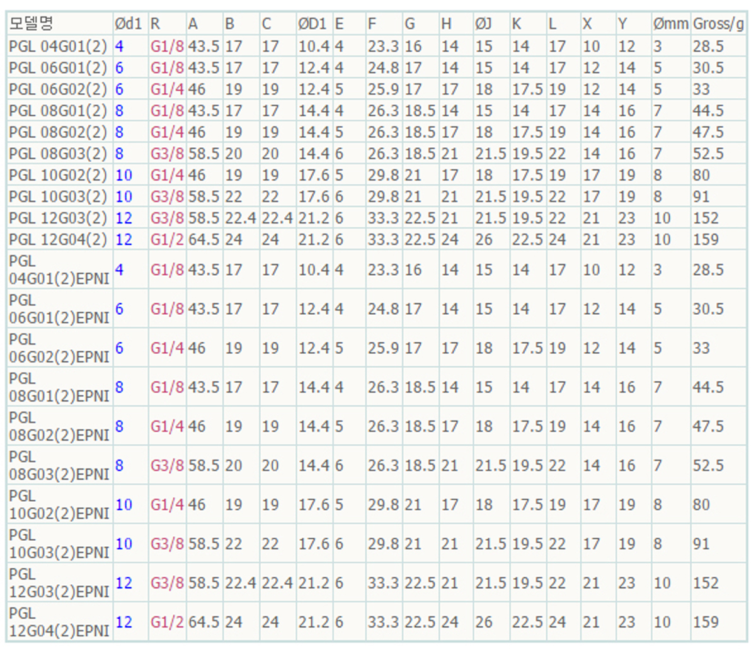Click G3/8 link in PGL 08G03(2)EPNI row
The image size is (756, 649).
pos(166,465)
